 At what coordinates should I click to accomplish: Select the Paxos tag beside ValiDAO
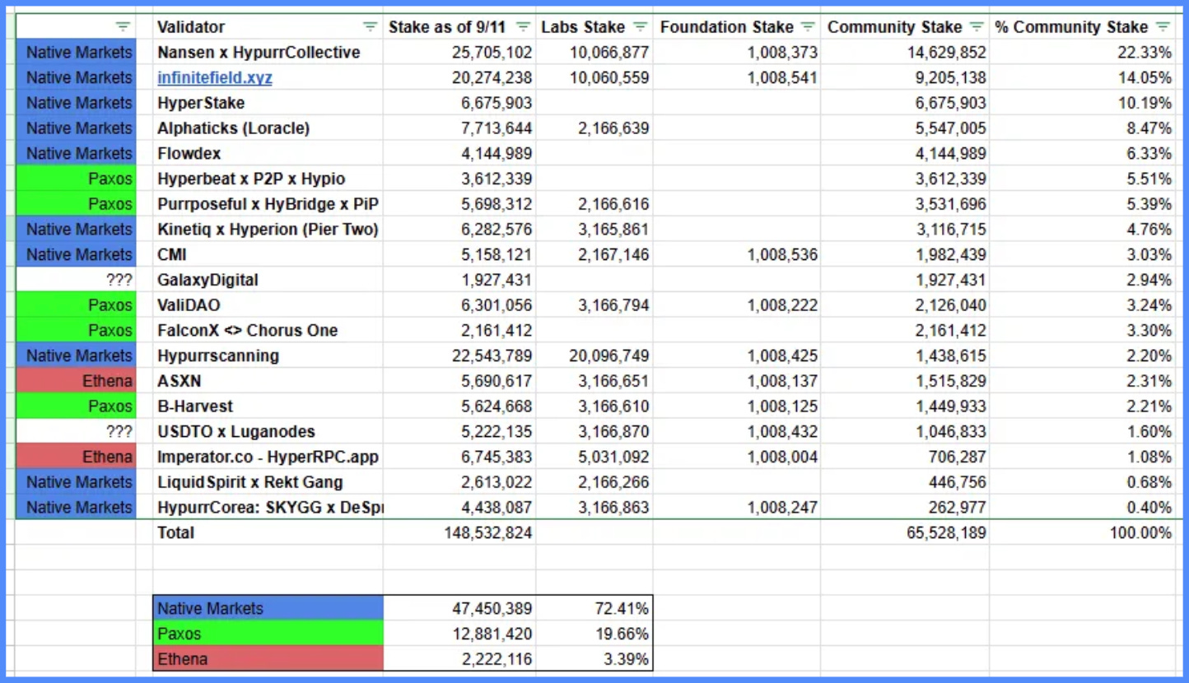76,305
